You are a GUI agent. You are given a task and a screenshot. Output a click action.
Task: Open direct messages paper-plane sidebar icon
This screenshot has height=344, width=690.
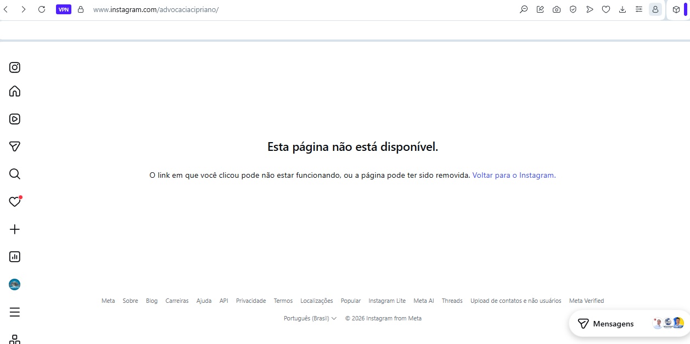click(15, 146)
